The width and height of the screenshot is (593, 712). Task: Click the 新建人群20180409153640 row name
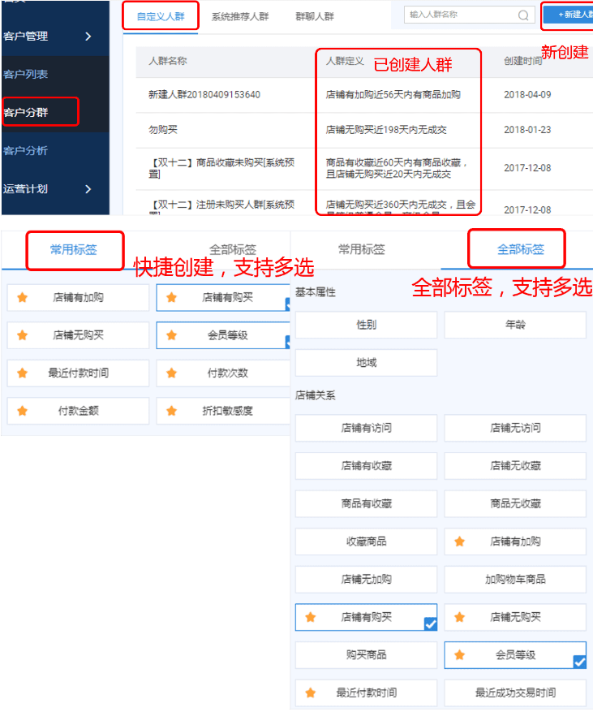204,95
